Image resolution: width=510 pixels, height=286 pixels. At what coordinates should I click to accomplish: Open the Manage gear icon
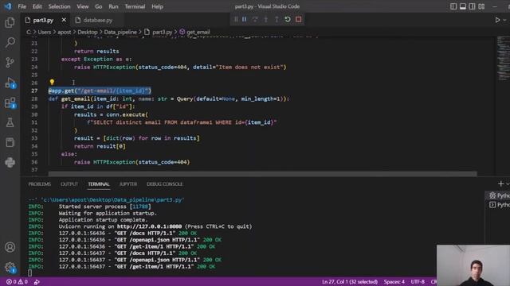coord(10,268)
